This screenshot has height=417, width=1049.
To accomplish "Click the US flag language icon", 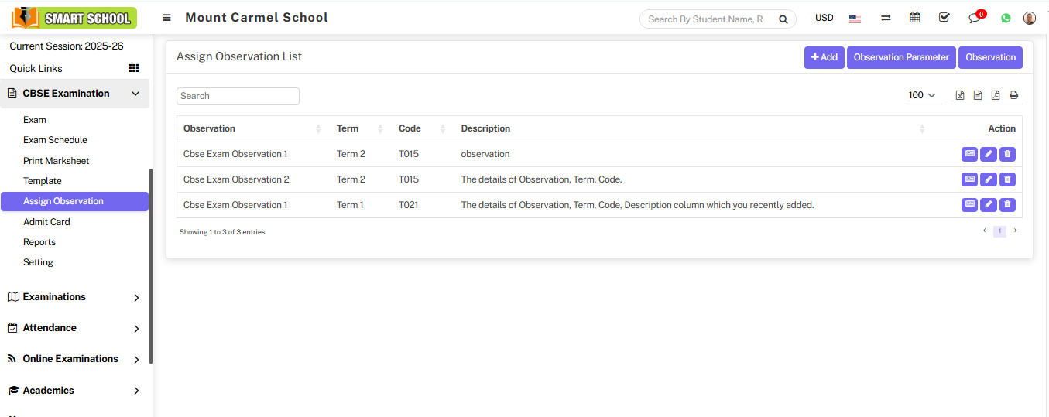I will [x=855, y=18].
